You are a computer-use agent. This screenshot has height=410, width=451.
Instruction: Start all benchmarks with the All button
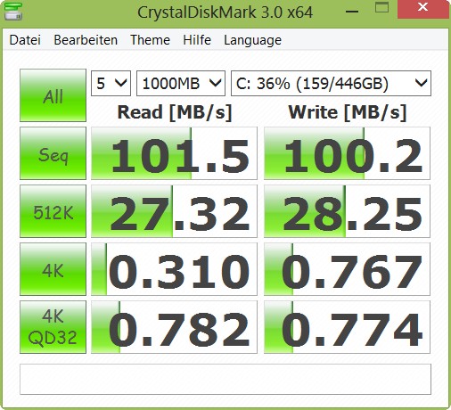click(53, 95)
